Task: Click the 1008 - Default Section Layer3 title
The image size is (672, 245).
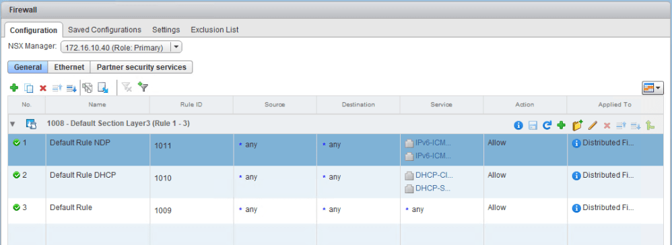Action: point(119,124)
